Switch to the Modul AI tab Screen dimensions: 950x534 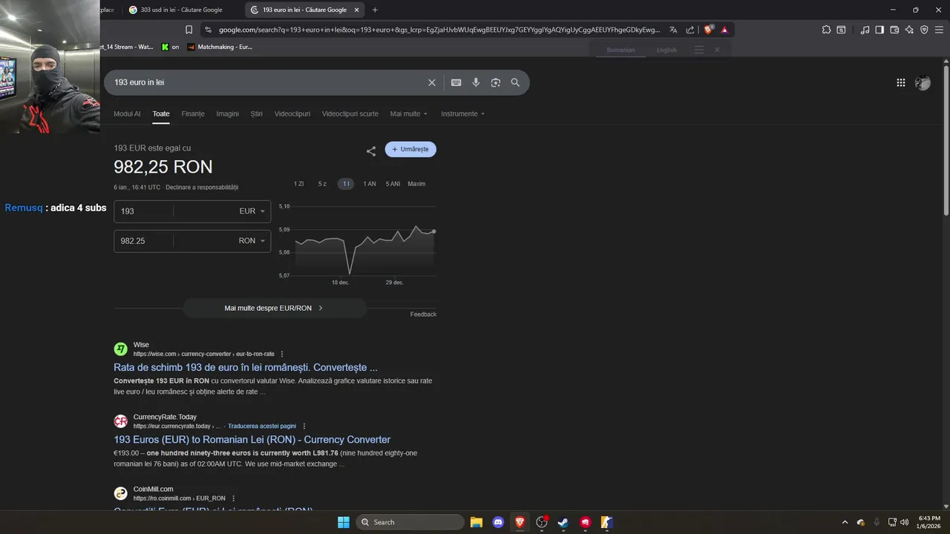(x=127, y=113)
